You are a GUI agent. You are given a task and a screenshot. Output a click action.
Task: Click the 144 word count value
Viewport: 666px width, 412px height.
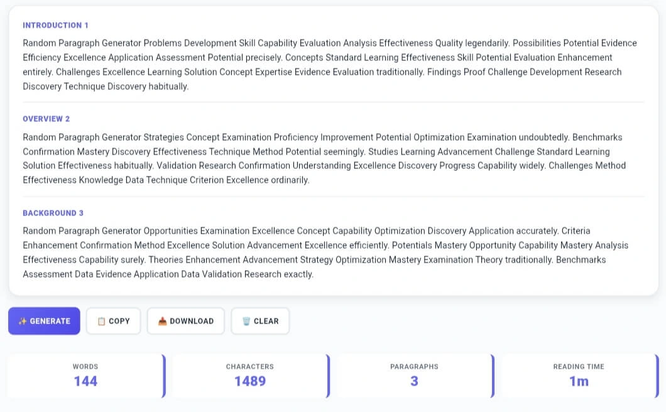click(85, 381)
